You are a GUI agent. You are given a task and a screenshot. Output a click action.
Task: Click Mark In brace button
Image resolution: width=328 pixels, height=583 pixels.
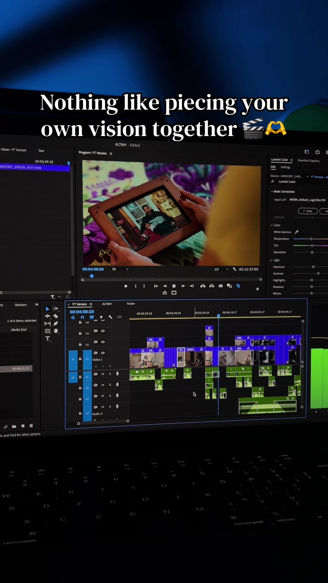click(136, 286)
